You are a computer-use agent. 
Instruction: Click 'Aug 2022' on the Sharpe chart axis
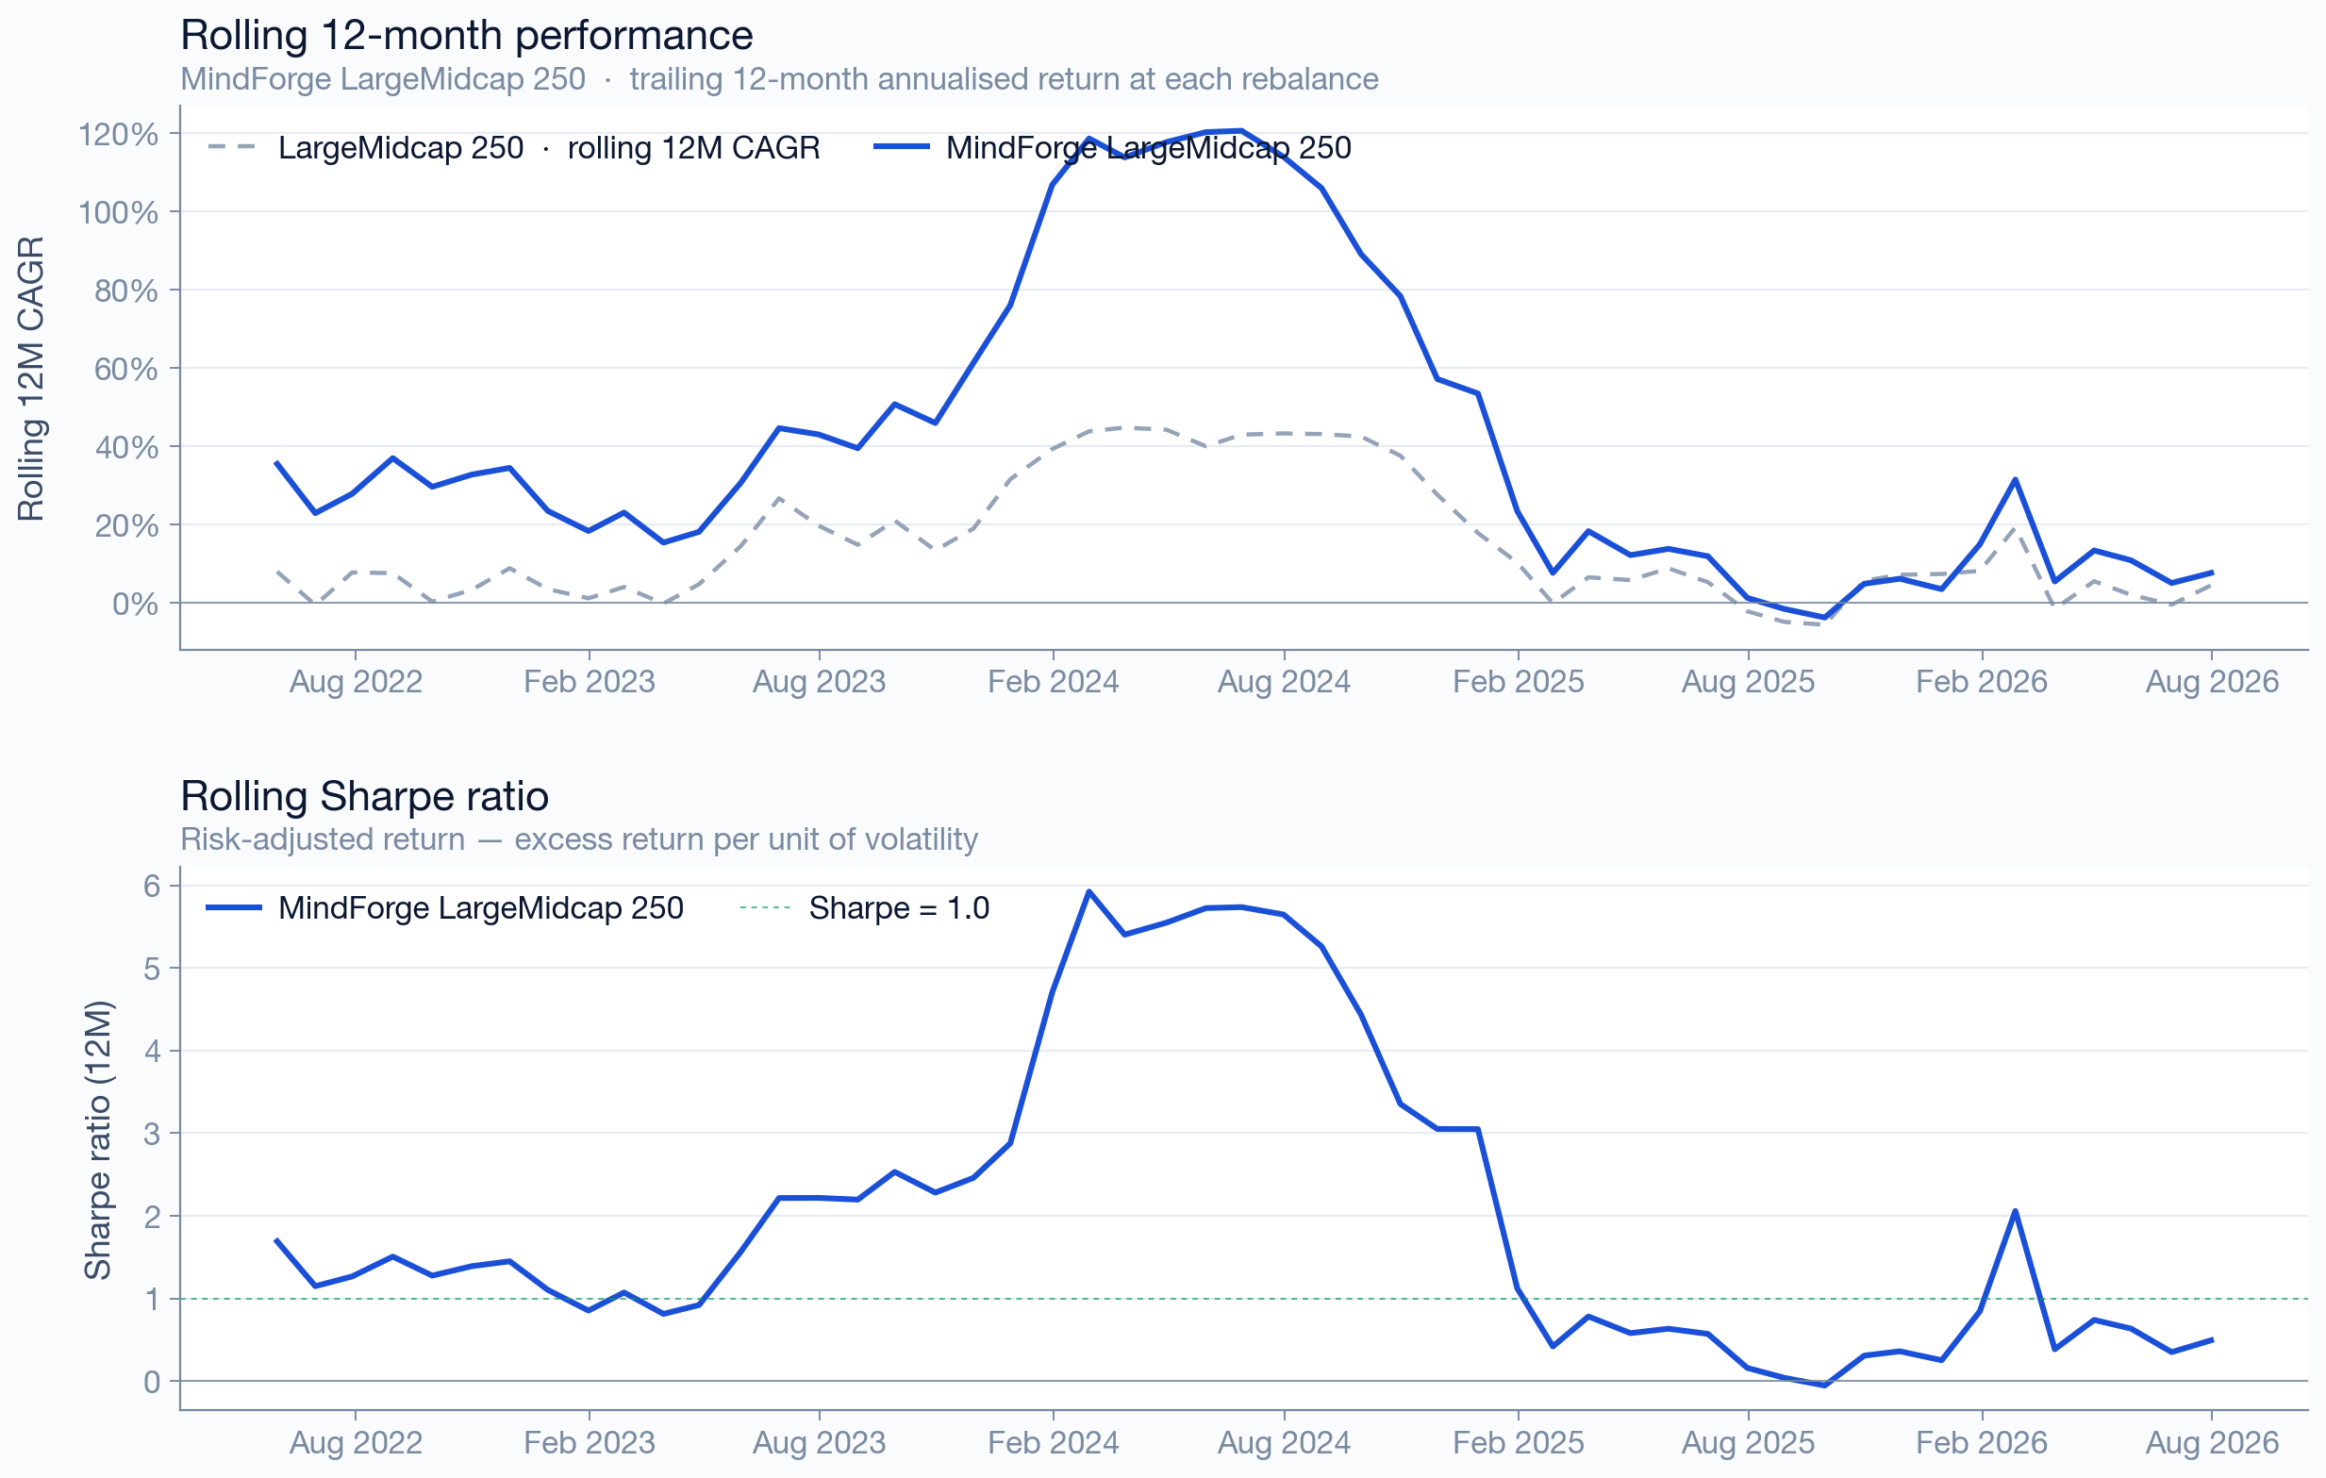tap(356, 1443)
